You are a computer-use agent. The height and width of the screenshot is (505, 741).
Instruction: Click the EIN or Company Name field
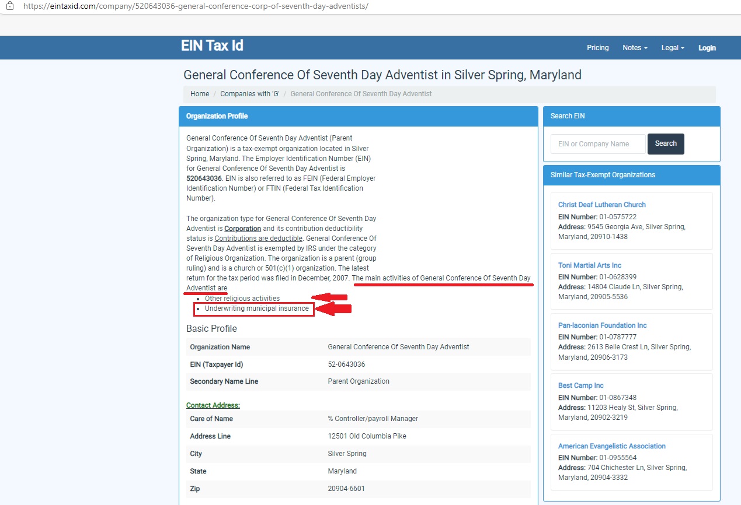pos(597,144)
